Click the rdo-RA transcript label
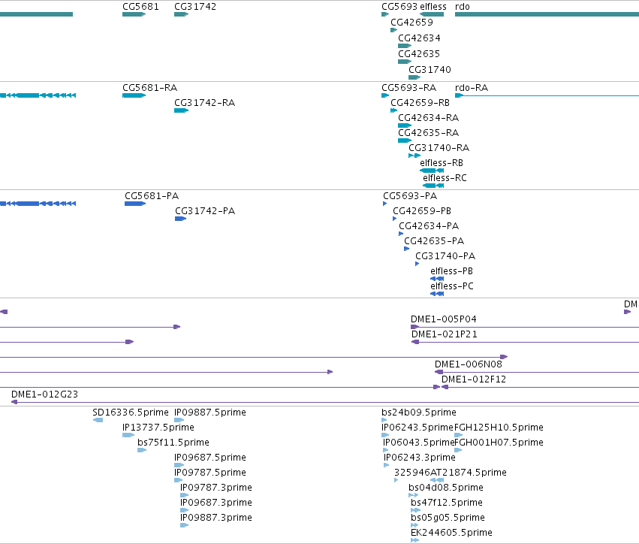 (472, 88)
